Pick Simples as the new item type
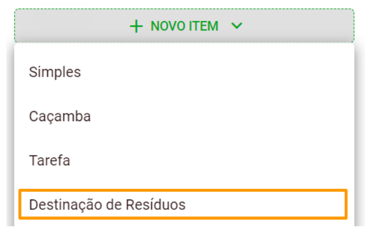Screen dimensions: 368x234 (x=55, y=72)
